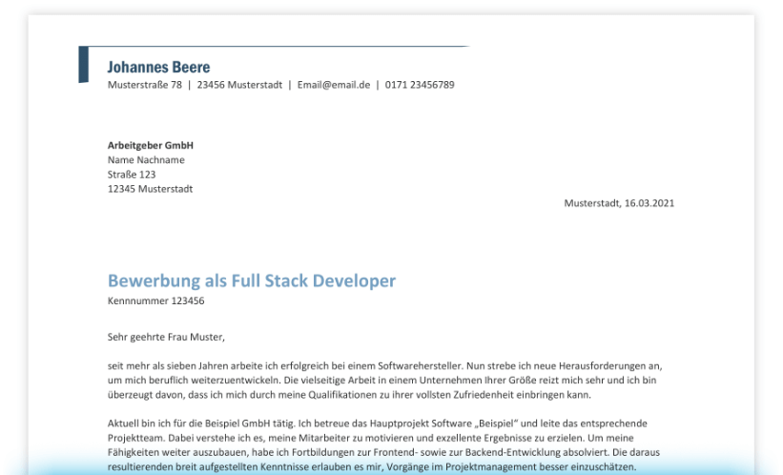Click Beispiel GmbH in second paragraph
Image resolution: width=783 pixels, height=475 pixels.
tap(237, 424)
